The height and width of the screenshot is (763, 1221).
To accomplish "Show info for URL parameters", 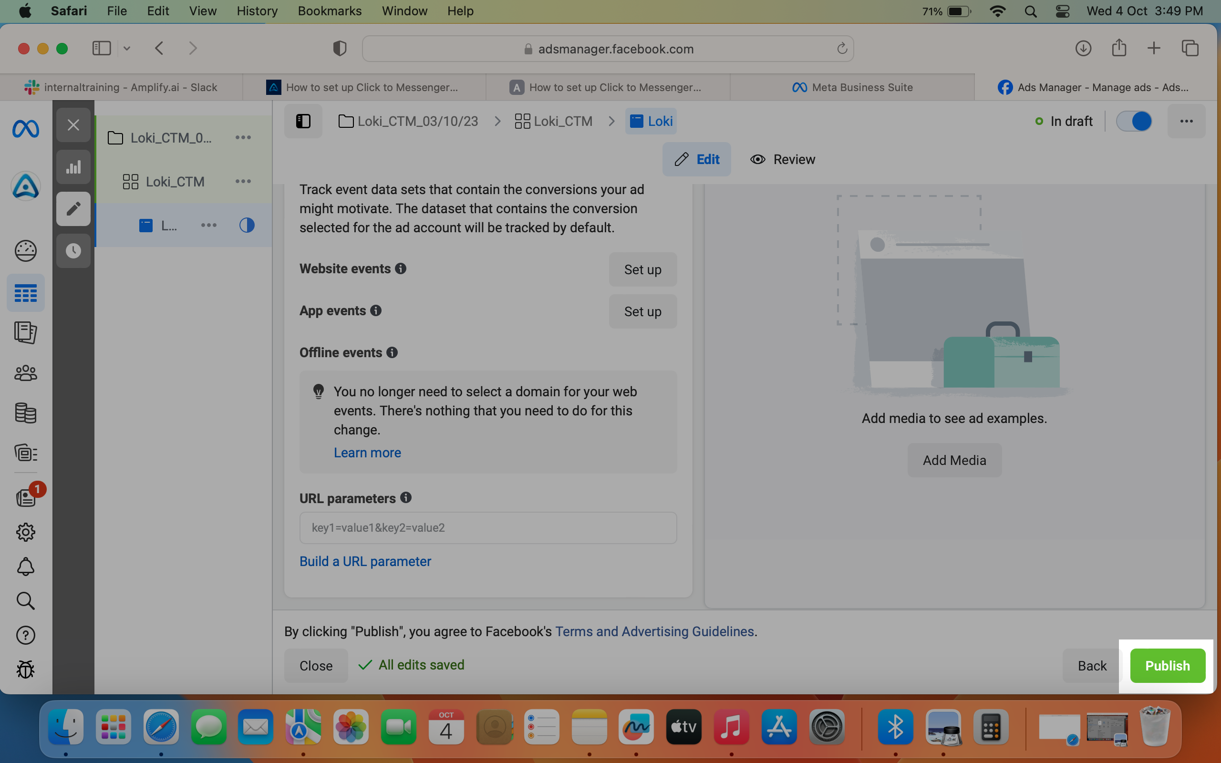I will pos(406,497).
